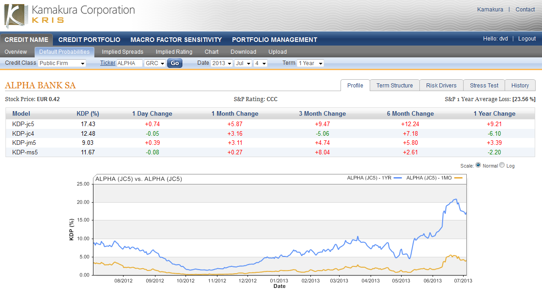Follow the Ticker link
The image size is (542, 291).
pyautogui.click(x=108, y=63)
